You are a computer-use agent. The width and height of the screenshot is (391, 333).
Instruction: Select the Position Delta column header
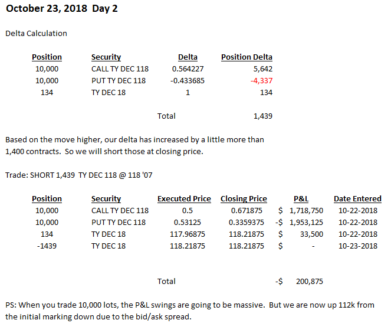[247, 57]
